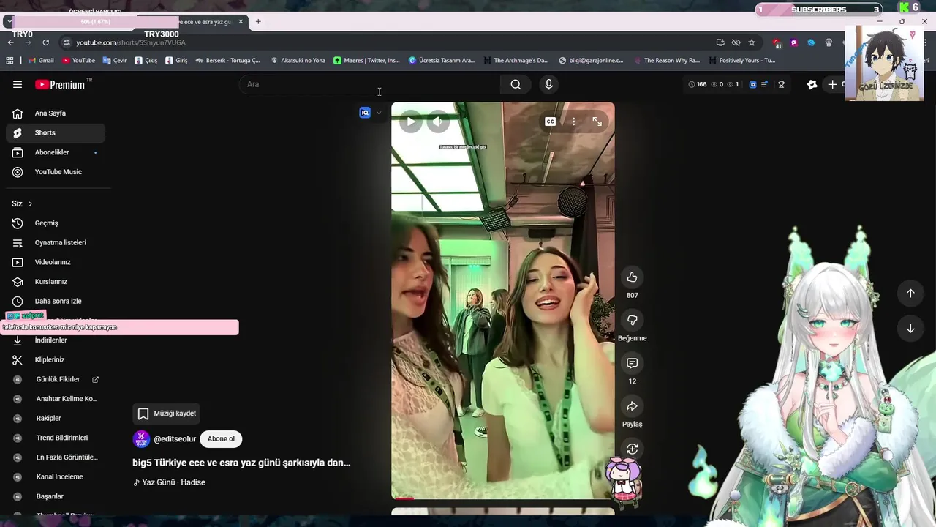Open En Fazla Görüntüle... tool
The image size is (936, 527).
(x=56, y=457)
